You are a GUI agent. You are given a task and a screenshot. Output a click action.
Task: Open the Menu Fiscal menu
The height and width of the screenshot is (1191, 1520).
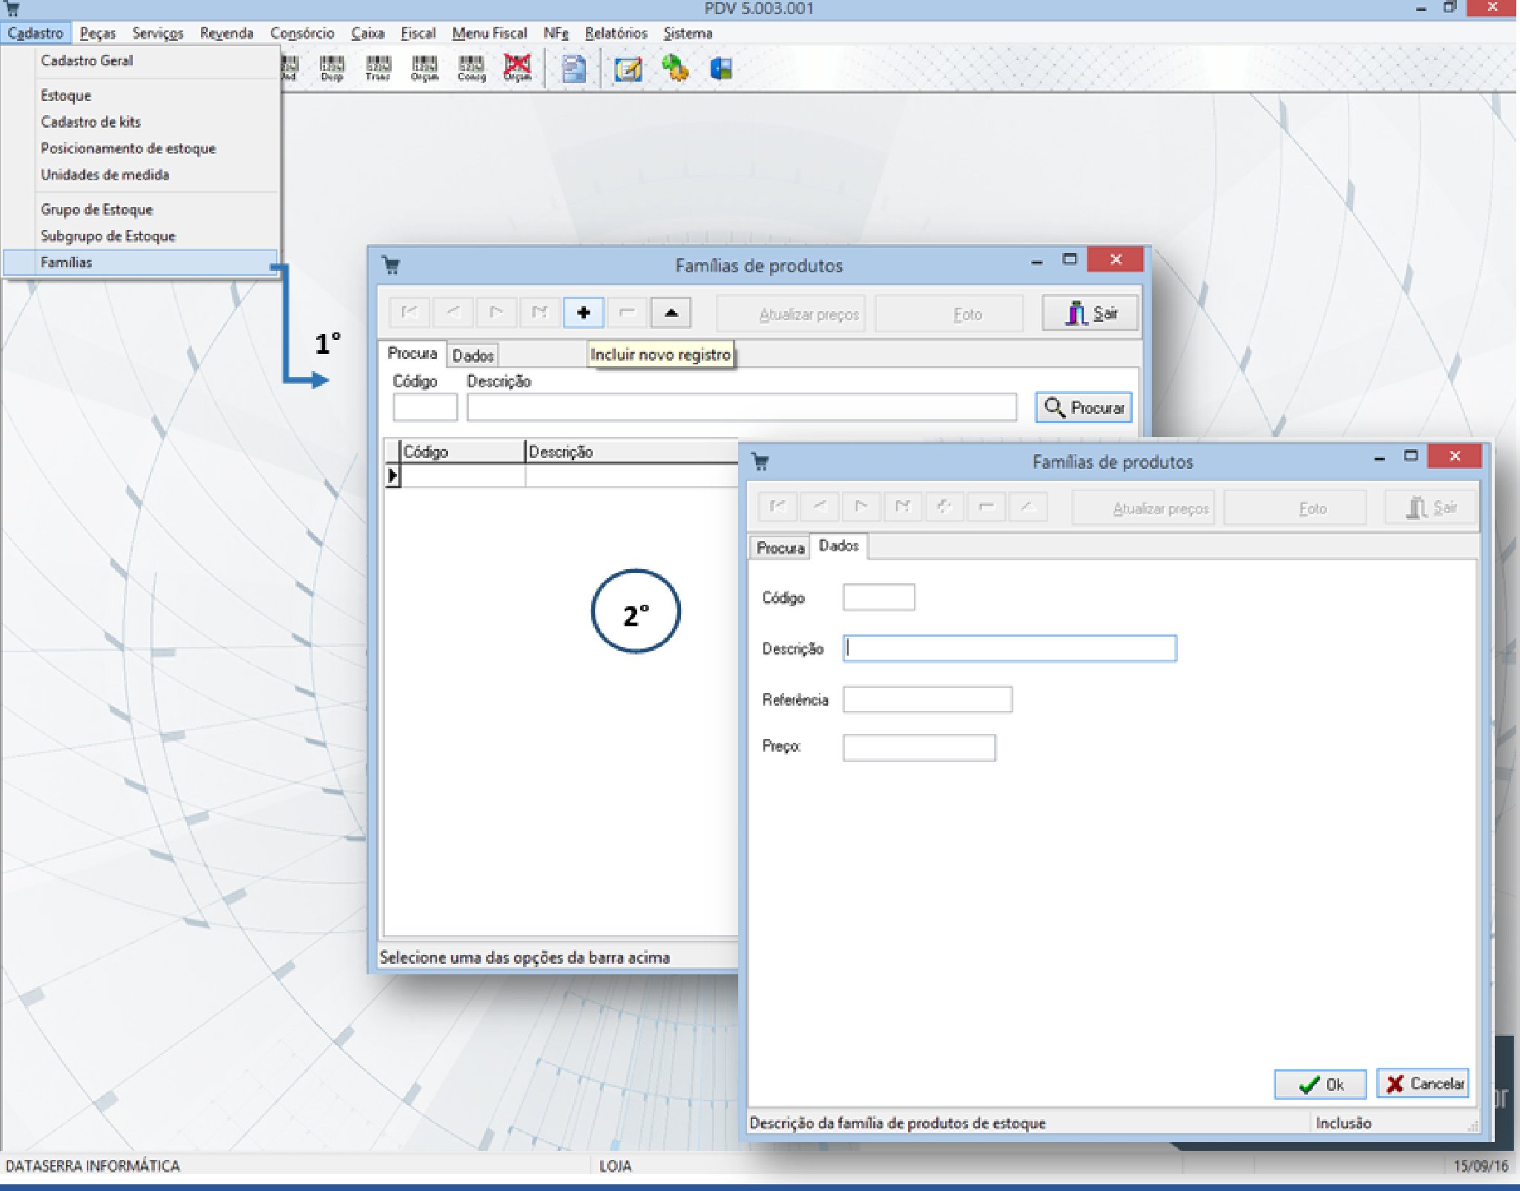coord(489,33)
